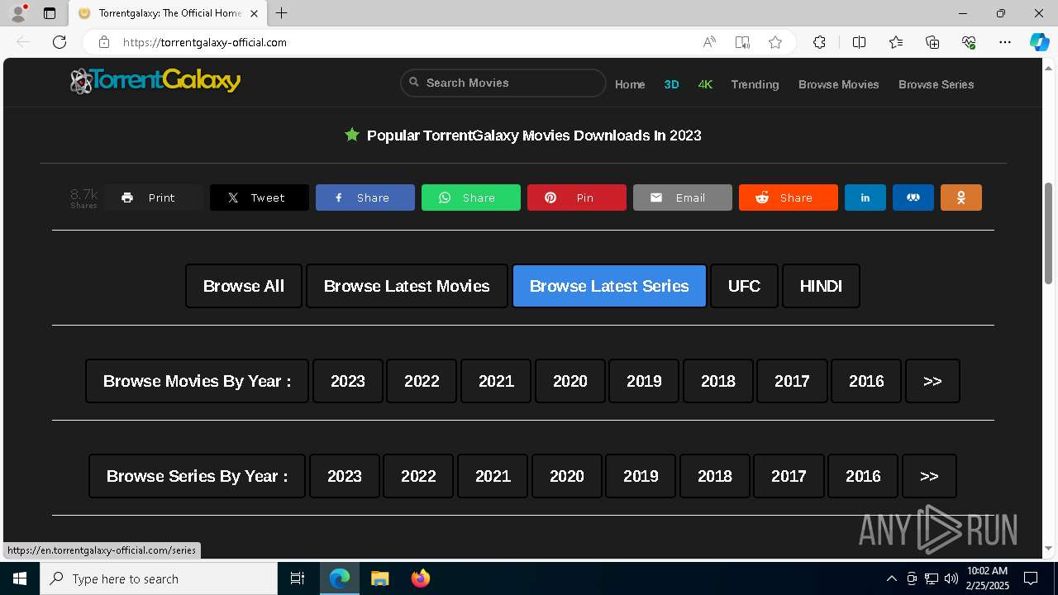Browse movies from 2021
Image resolution: width=1058 pixels, height=595 pixels.
click(496, 381)
